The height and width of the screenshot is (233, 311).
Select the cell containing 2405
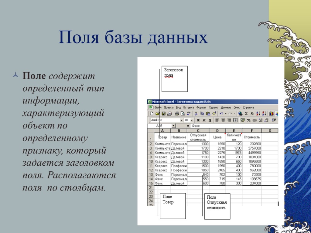217,170
